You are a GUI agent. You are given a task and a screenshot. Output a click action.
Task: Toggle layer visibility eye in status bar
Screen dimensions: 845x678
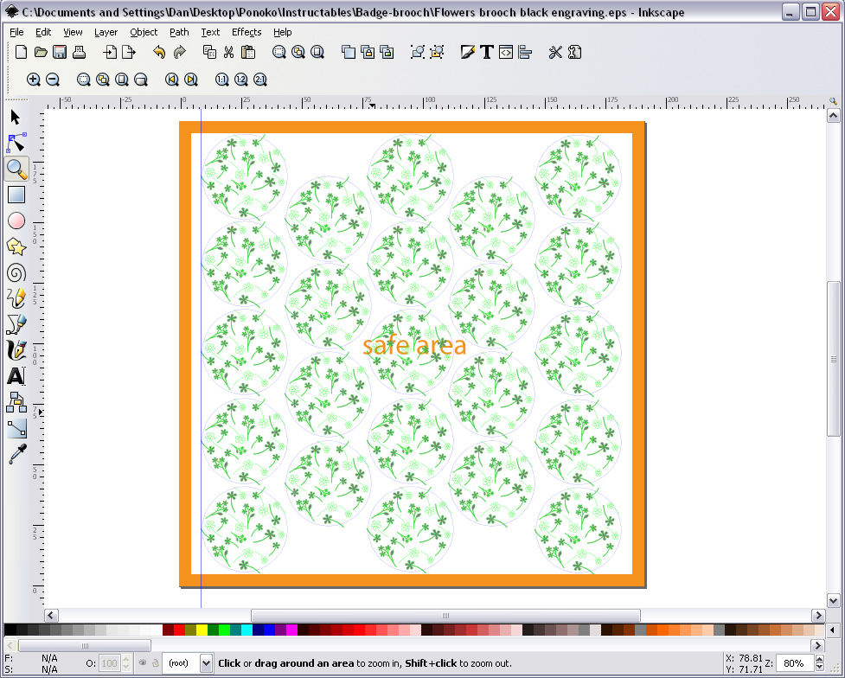click(x=143, y=663)
